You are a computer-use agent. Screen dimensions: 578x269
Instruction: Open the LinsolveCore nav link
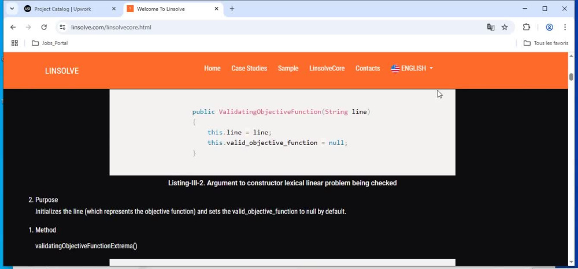point(327,69)
